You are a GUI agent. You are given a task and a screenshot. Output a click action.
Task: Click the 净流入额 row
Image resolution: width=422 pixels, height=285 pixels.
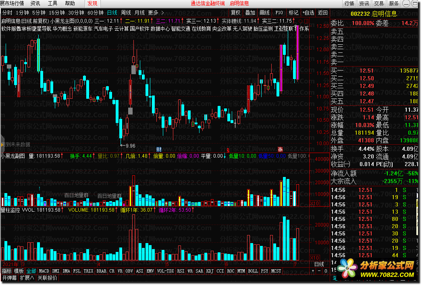pos(374,174)
